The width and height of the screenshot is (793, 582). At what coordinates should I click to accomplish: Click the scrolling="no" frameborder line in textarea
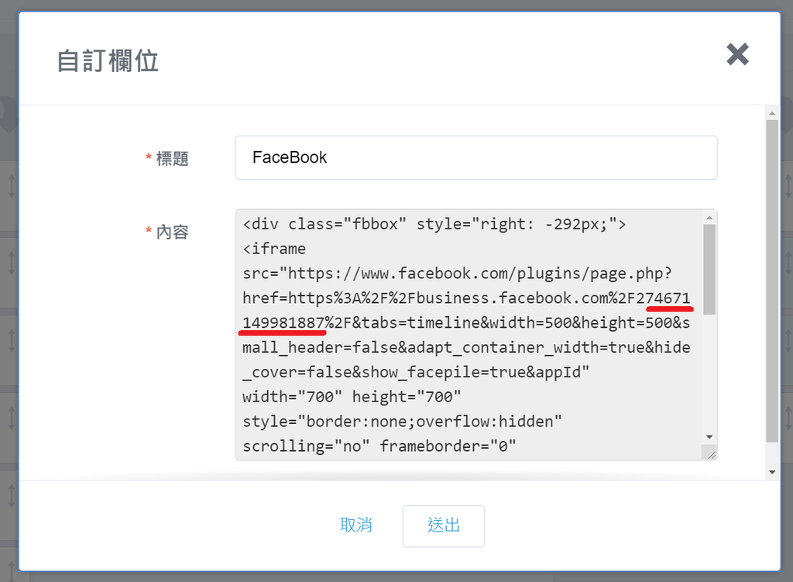379,446
